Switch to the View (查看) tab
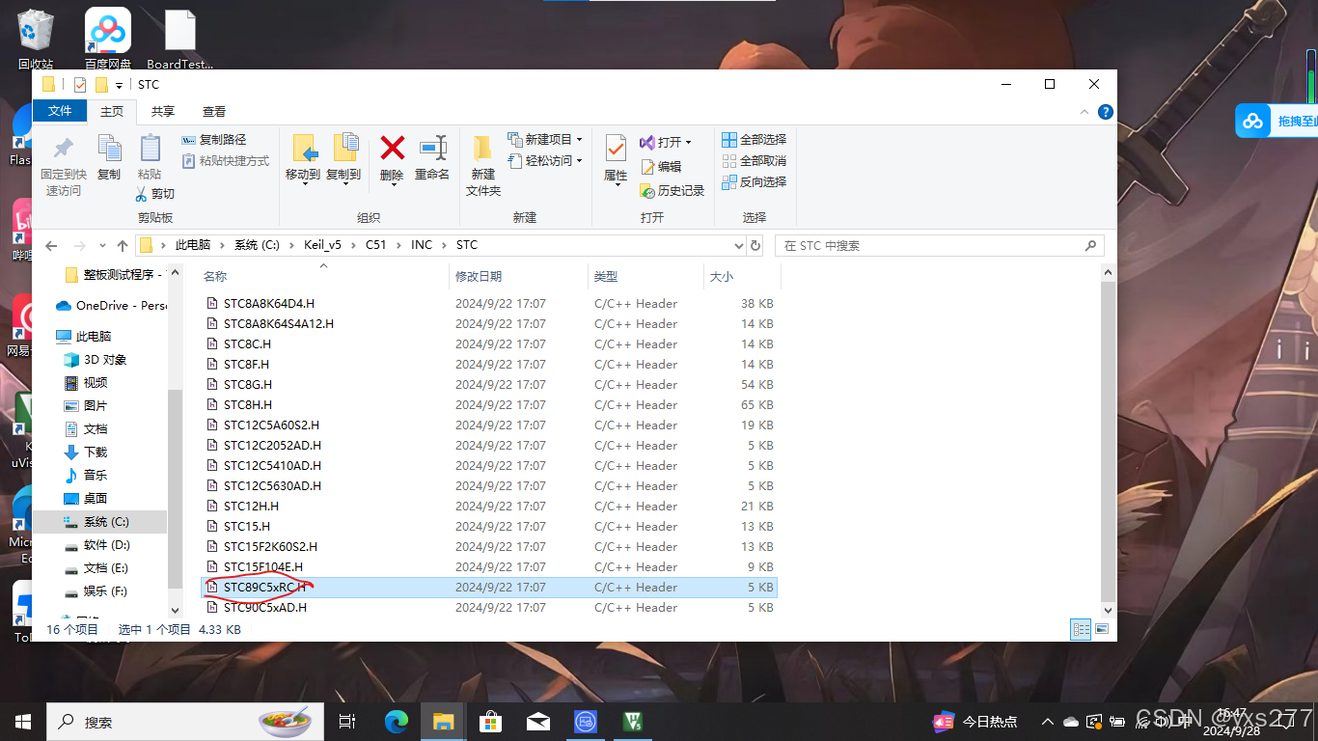 click(x=214, y=112)
